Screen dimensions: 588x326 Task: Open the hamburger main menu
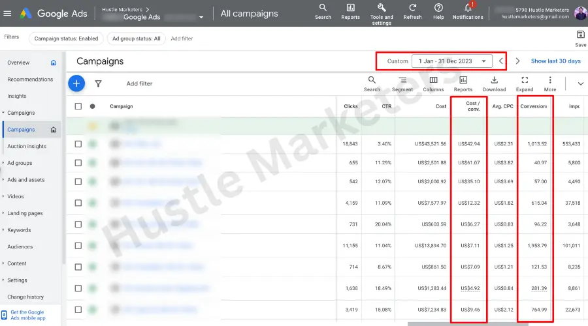click(8, 14)
